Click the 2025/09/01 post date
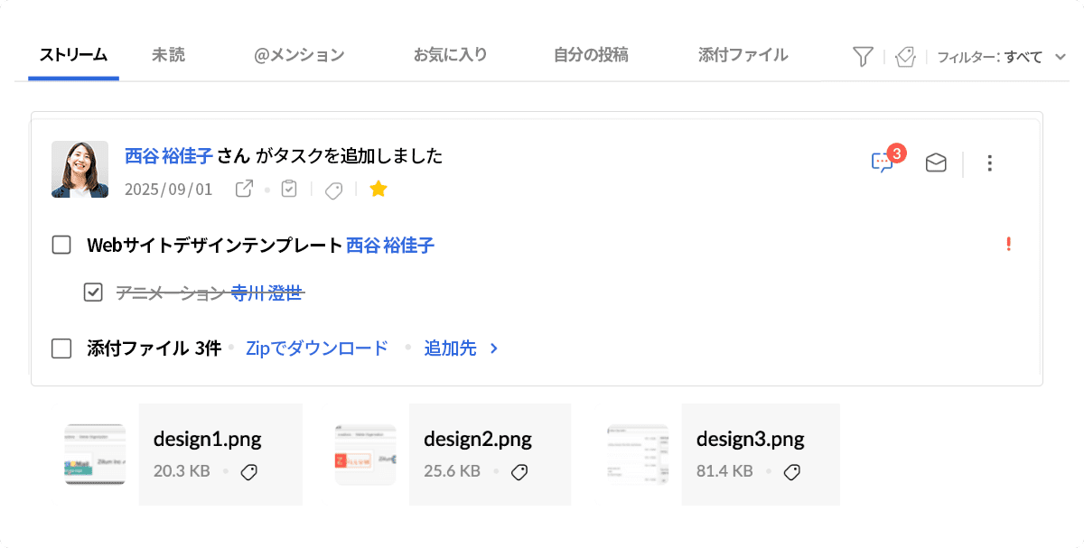The image size is (1084, 548). point(169,190)
